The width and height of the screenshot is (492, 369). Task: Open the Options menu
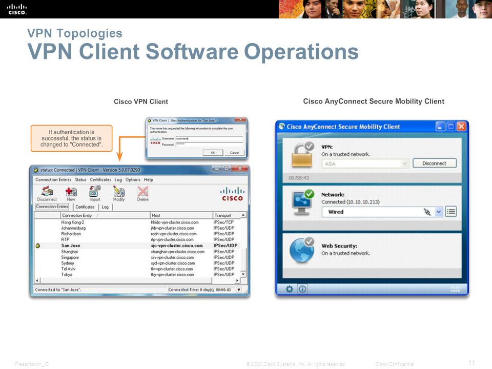(133, 180)
